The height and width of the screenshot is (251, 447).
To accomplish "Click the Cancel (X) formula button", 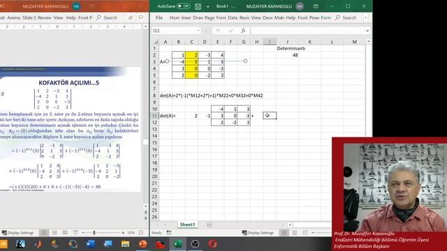I will [218, 31].
